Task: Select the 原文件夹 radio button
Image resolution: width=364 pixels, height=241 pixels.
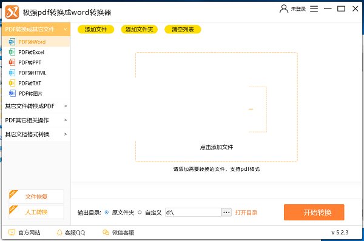Action: (x=107, y=213)
